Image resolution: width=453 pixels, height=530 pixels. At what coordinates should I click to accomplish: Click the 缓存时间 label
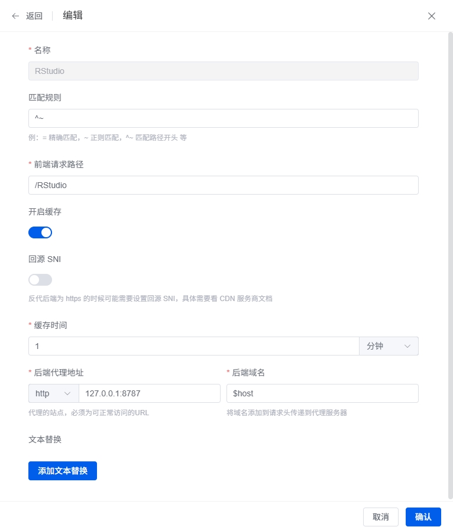click(x=50, y=325)
